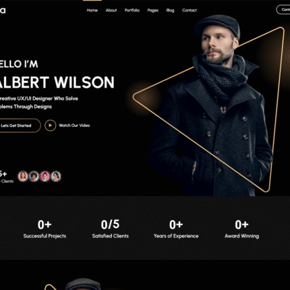Click the Successful Projects counter
This screenshot has width=290, height=290.
point(45,229)
